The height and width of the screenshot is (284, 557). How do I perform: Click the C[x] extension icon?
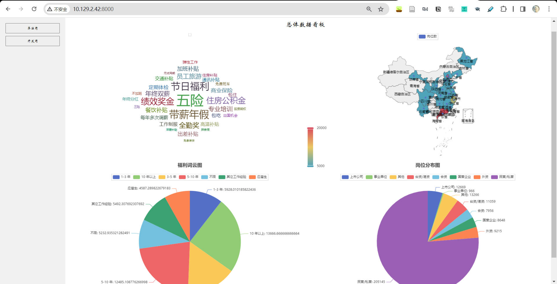point(425,9)
